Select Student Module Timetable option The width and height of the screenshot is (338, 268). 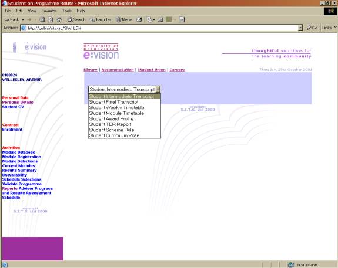[125, 113]
